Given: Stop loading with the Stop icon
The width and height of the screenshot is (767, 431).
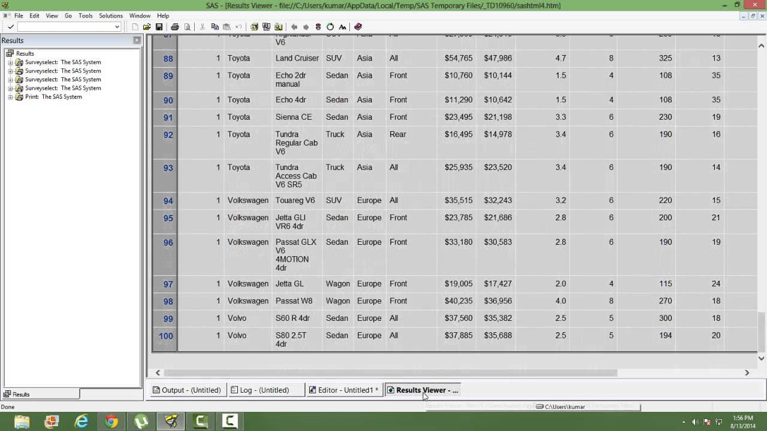Looking at the screenshot, I should click(318, 27).
